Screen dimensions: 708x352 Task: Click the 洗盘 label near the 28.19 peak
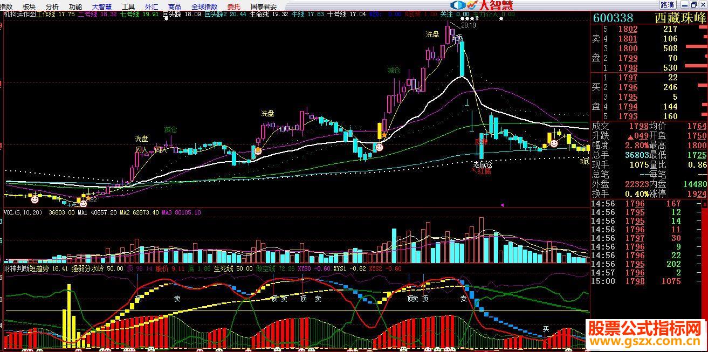(432, 33)
